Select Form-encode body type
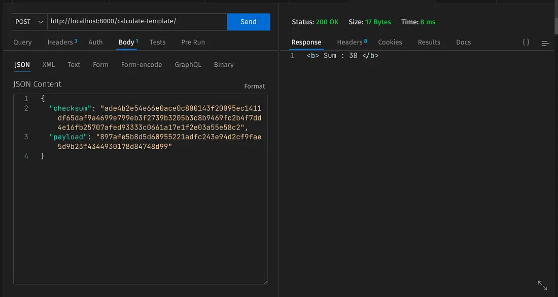Image resolution: width=558 pixels, height=297 pixels. [142, 65]
